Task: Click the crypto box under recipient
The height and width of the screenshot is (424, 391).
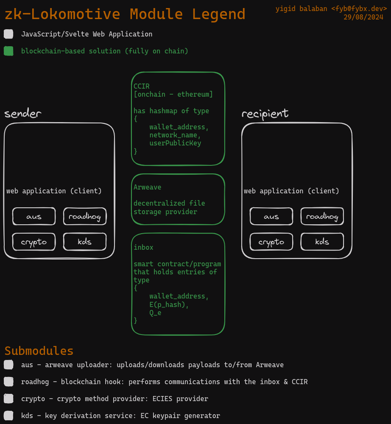Action: [x=271, y=242]
